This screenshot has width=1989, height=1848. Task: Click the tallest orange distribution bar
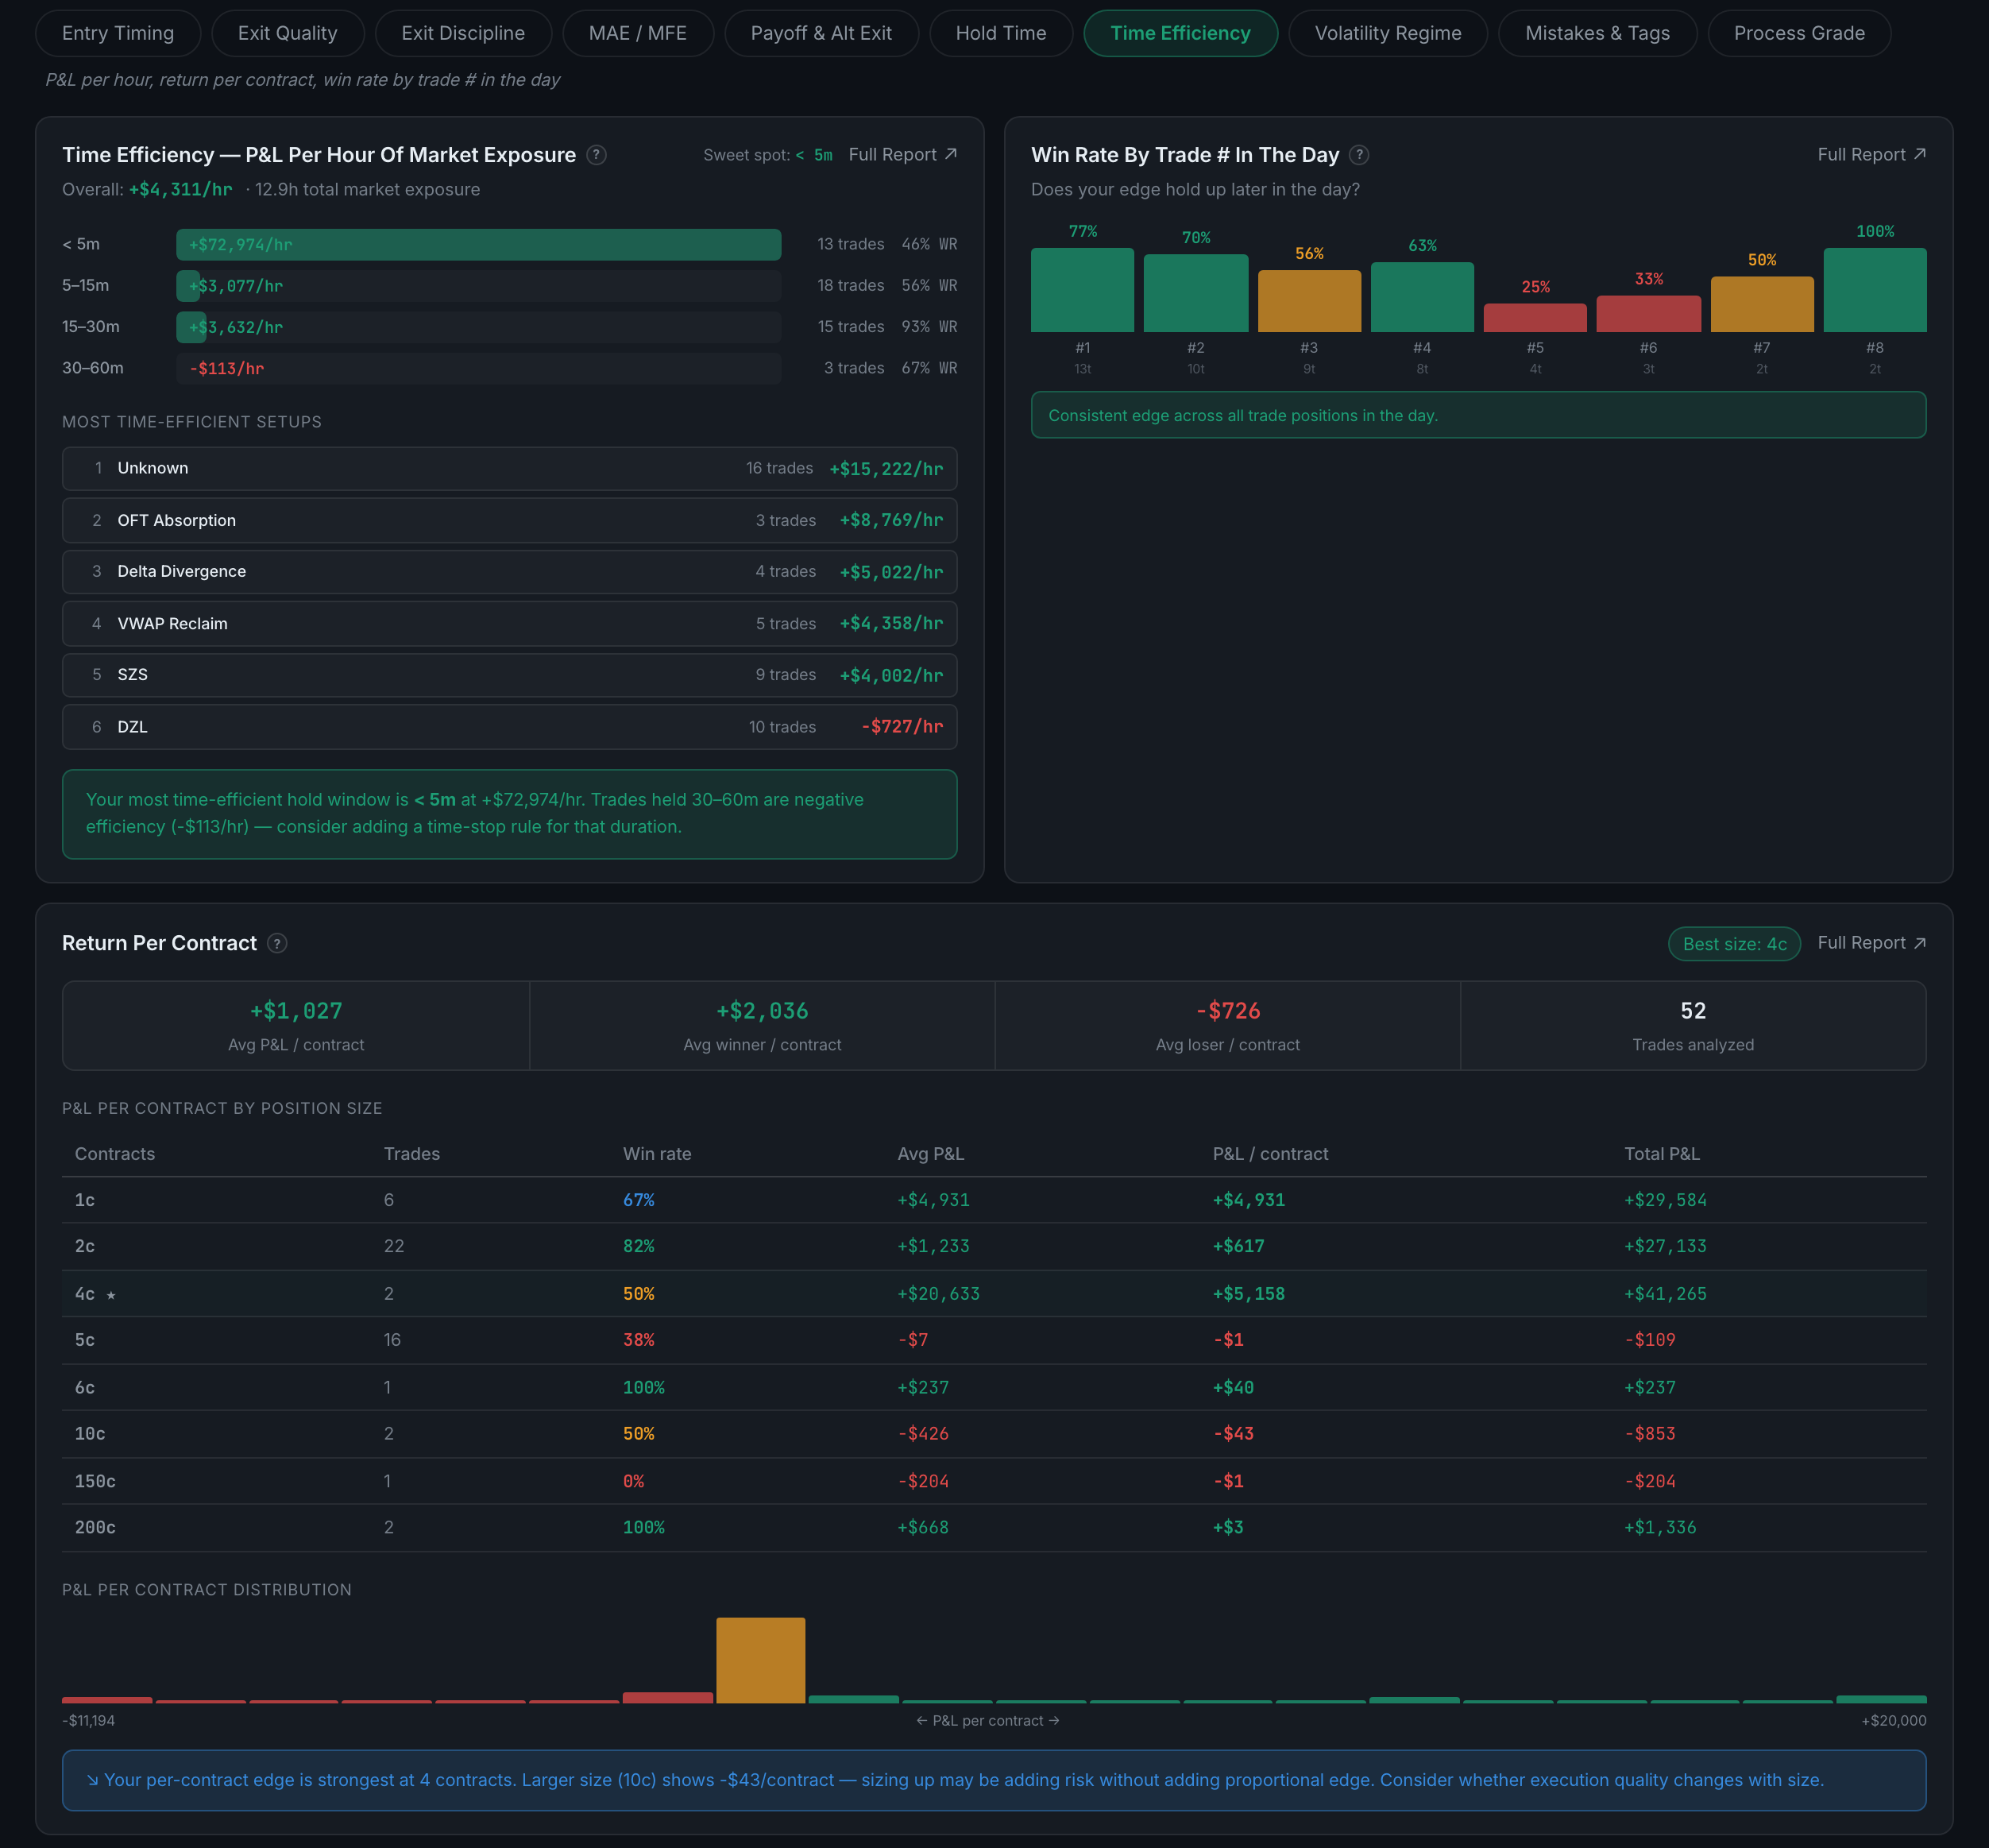760,1660
